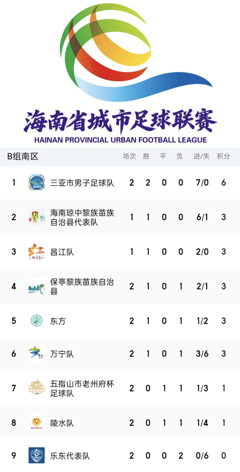Viewport: 240px width, 472px height.
Task: Select the Changjiang team flower logo
Action: 36,251
